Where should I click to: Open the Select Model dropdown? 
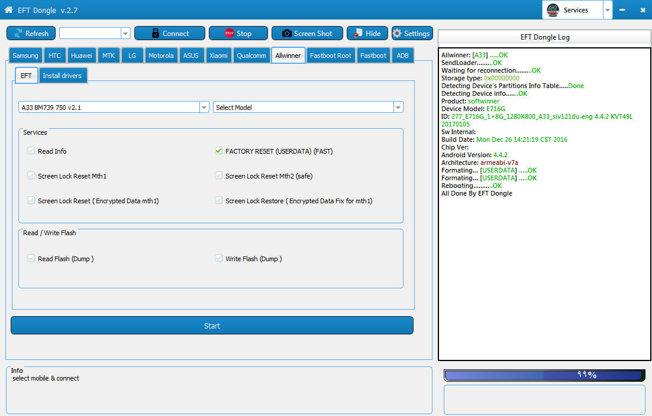pos(398,108)
